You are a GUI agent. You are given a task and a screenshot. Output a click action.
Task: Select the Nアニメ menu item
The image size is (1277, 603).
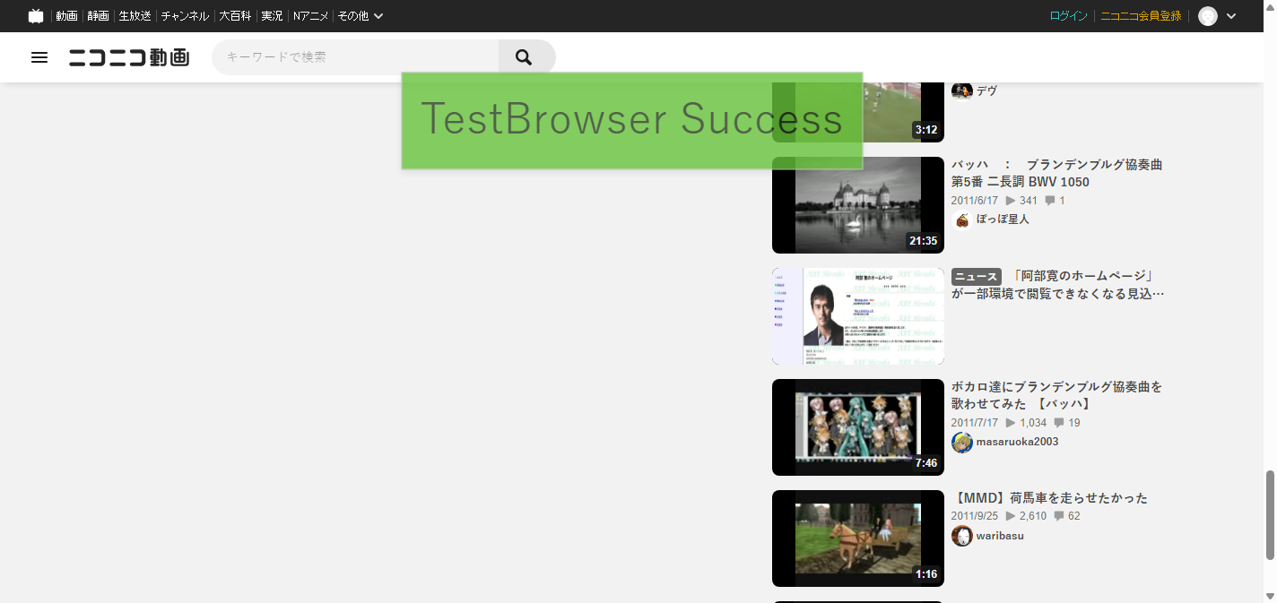310,16
